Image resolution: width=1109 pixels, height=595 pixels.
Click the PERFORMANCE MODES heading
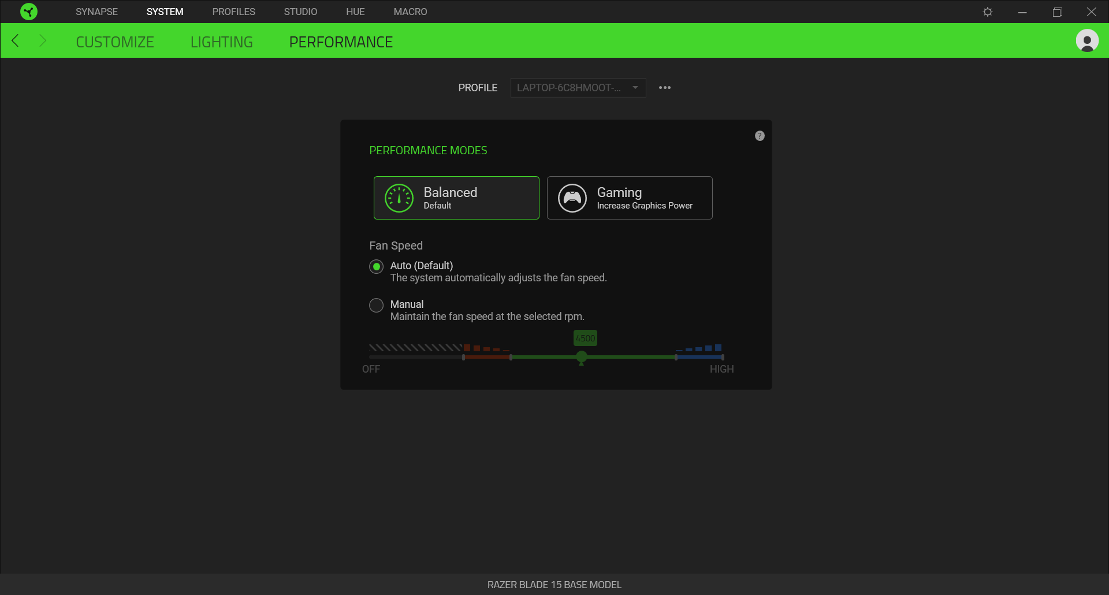[x=428, y=151]
